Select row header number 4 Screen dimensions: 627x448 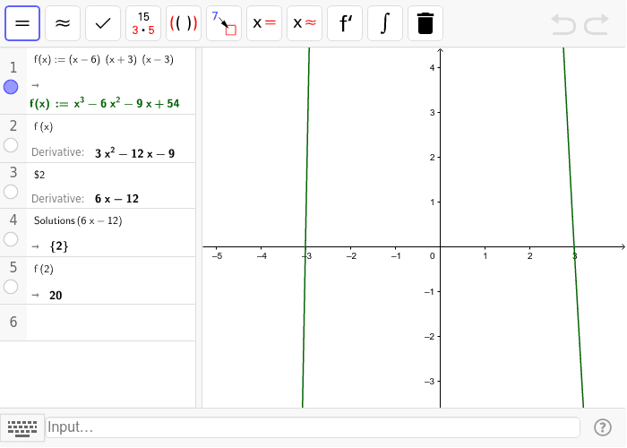[13, 220]
